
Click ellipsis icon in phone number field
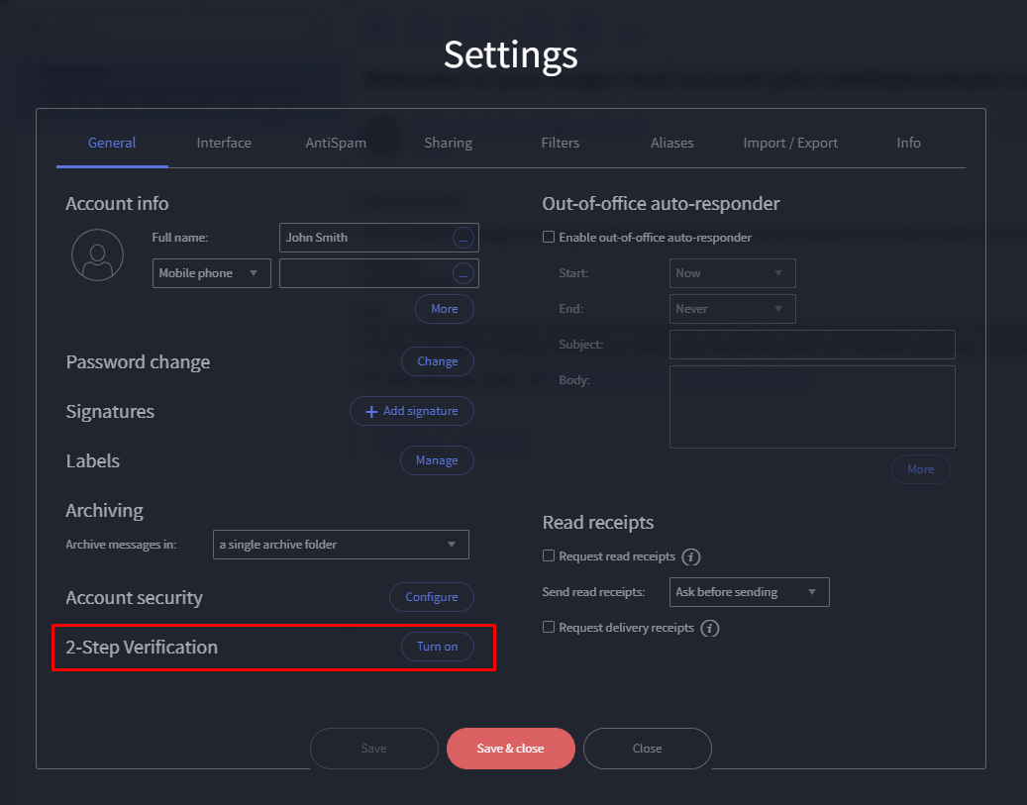pos(462,273)
